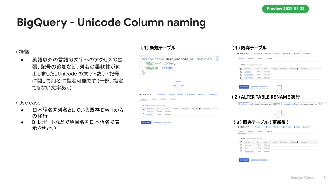Screen dimensions: 331x186
Task: Click Delete in the 商品マスタ table toolbar
Action: (202, 95)
